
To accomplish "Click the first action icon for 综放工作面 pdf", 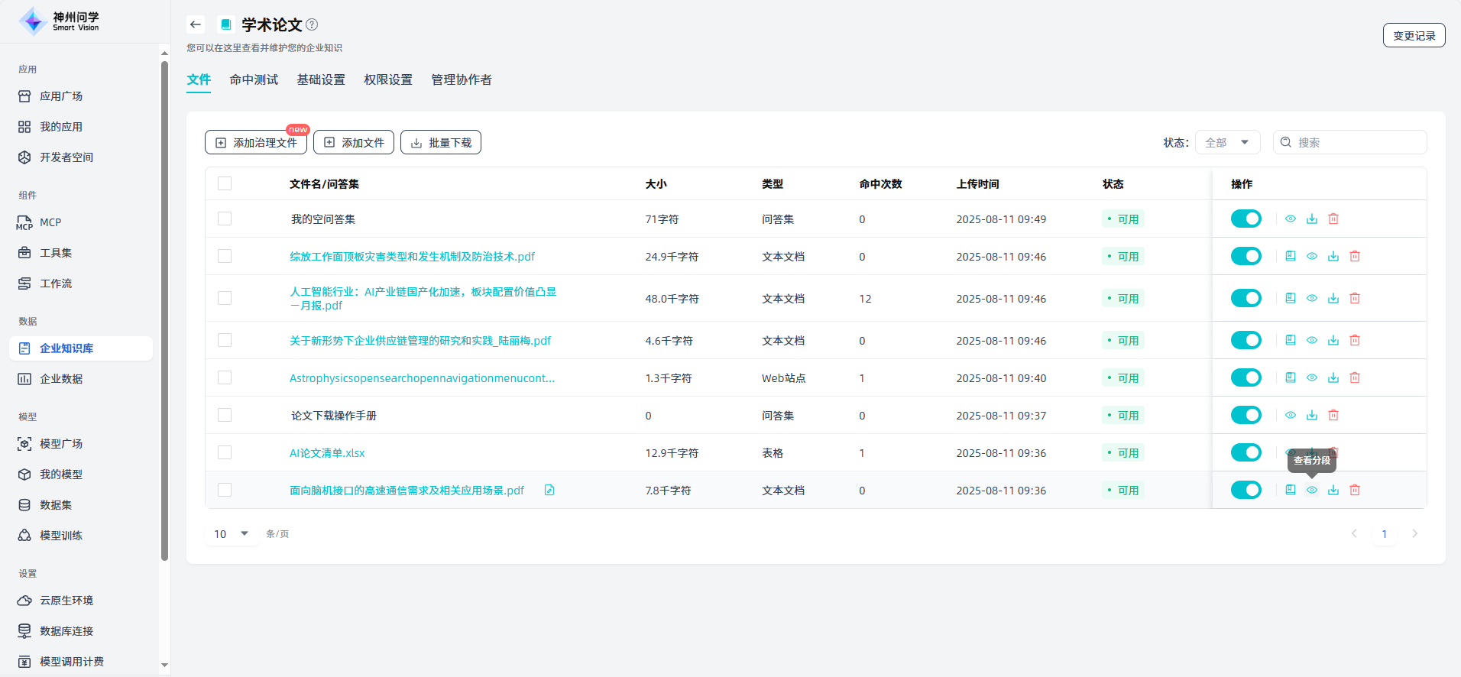I will coord(1291,256).
